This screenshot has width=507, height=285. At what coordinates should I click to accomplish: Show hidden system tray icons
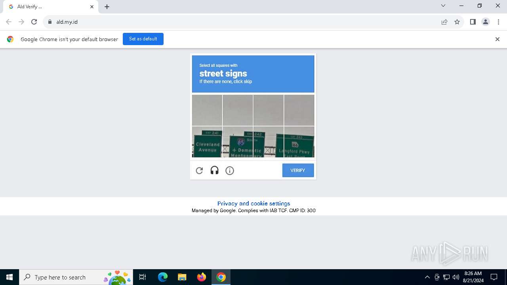427,277
